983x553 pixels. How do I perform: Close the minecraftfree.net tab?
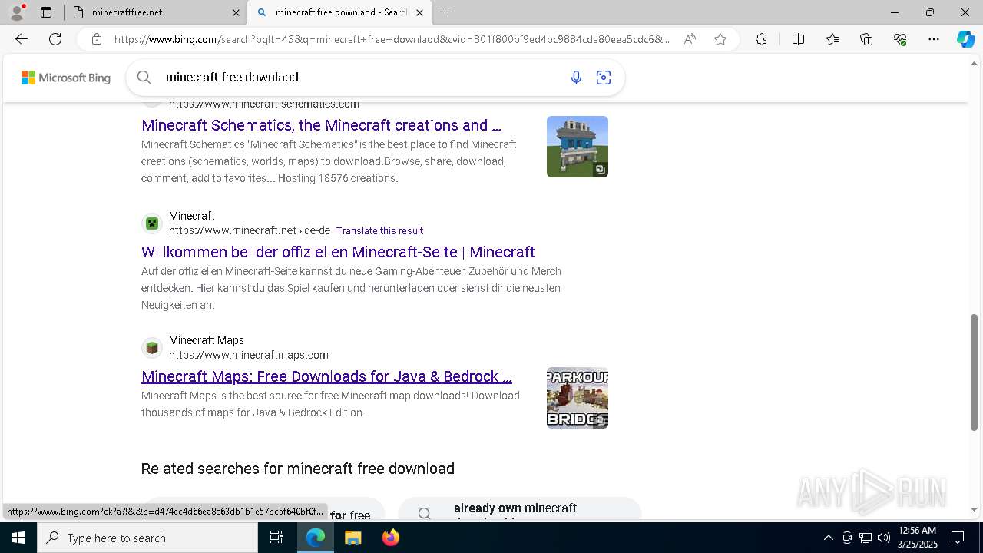236,12
